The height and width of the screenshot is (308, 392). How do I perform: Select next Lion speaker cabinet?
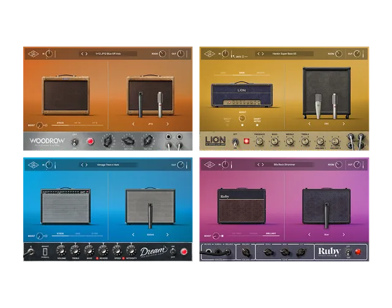pyautogui.click(x=344, y=124)
